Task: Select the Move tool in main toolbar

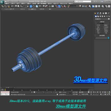Action: pos(31,6)
